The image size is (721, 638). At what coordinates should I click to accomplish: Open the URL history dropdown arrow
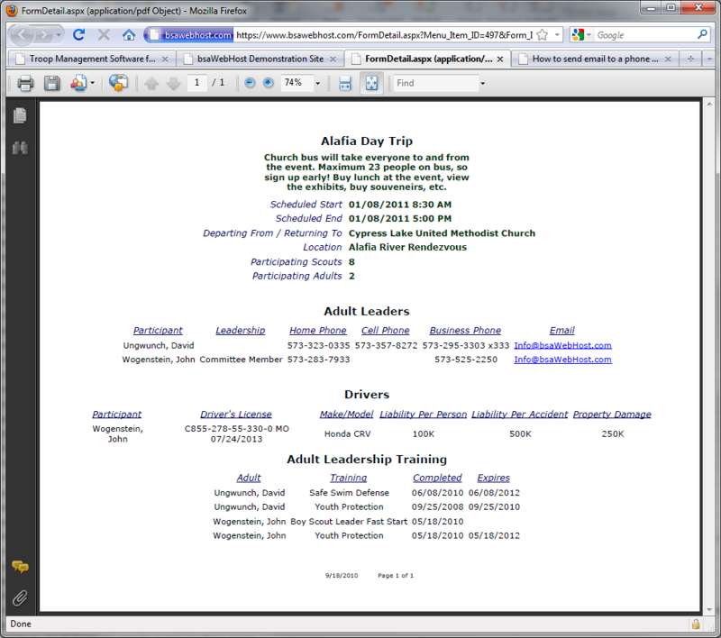point(558,35)
